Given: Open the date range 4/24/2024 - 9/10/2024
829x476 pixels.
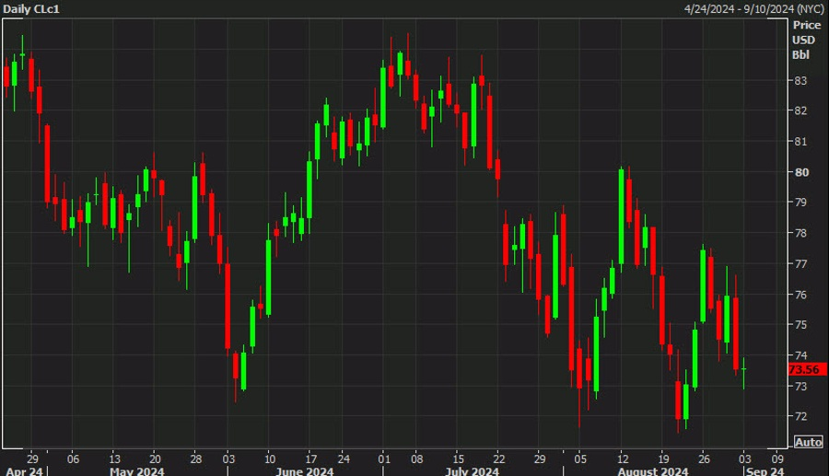Looking at the screenshot, I should 753,9.
